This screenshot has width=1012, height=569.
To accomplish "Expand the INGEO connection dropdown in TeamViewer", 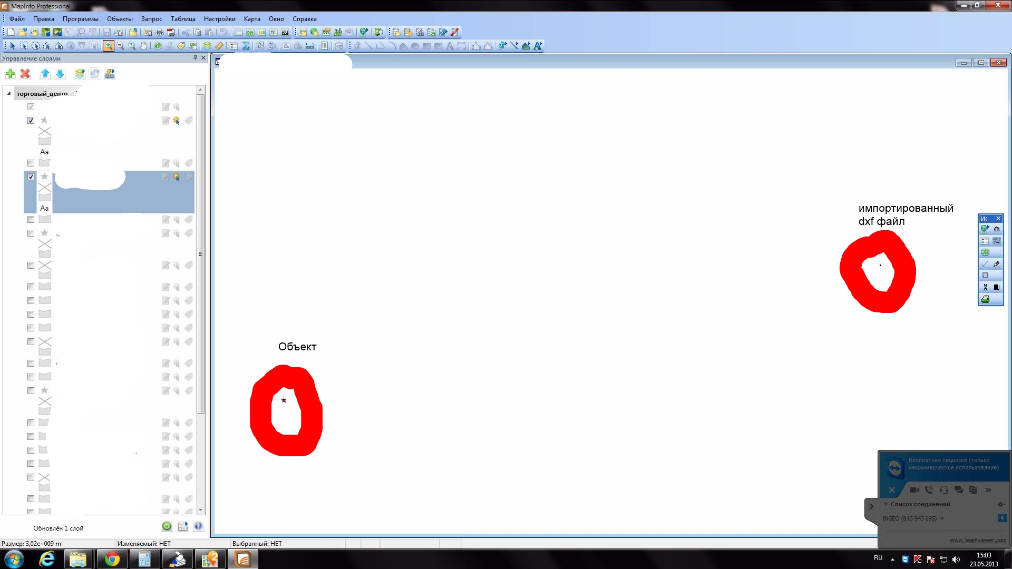I will (943, 518).
